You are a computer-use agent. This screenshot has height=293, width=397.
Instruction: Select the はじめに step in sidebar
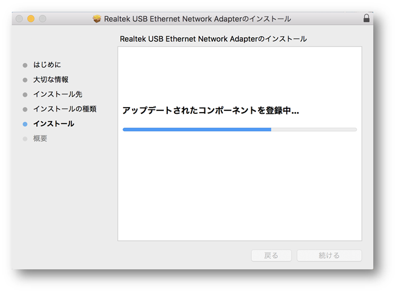(47, 65)
